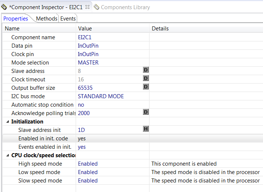263x192 pixels.
Task: Open the Events tab
Action: coord(68,19)
